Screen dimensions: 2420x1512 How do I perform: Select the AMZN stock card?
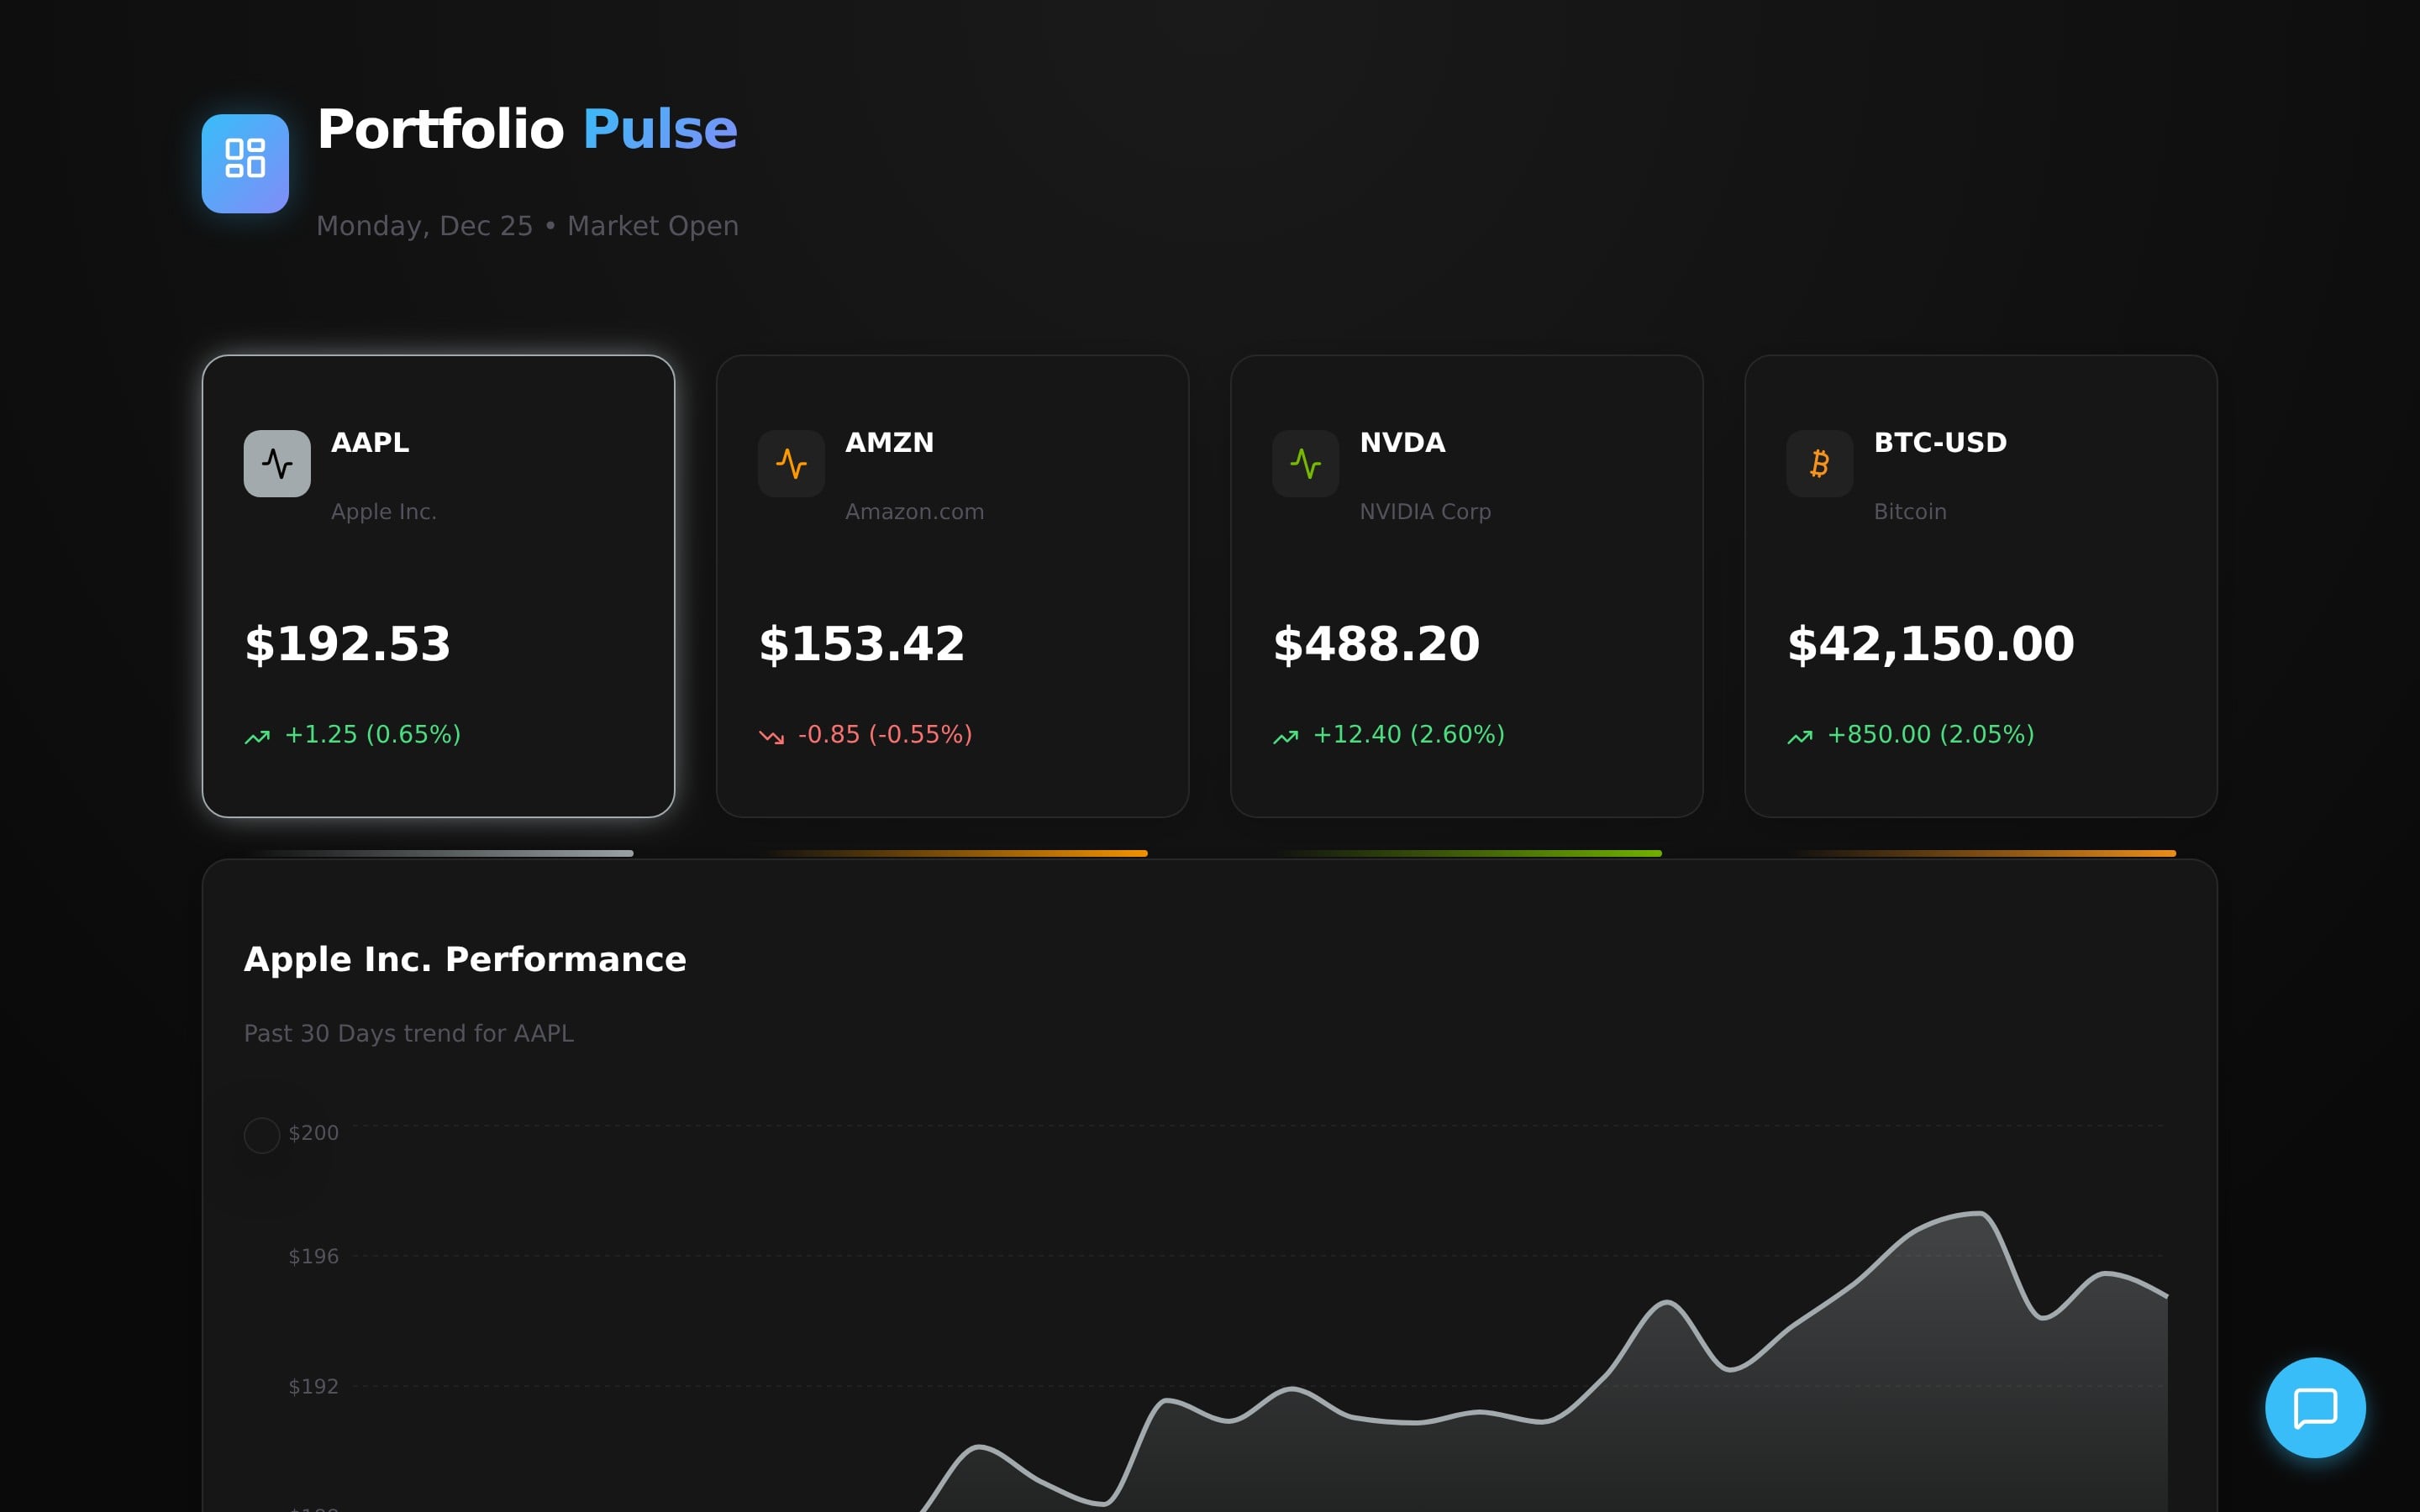point(952,585)
